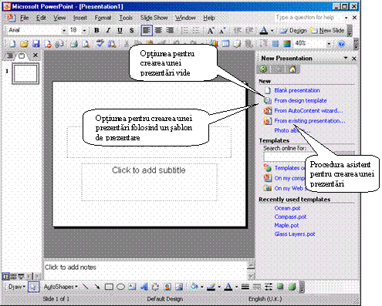Save the presentation with the floppy icon
Viewport: 382px width, 306px height.
pyautogui.click(x=35, y=44)
